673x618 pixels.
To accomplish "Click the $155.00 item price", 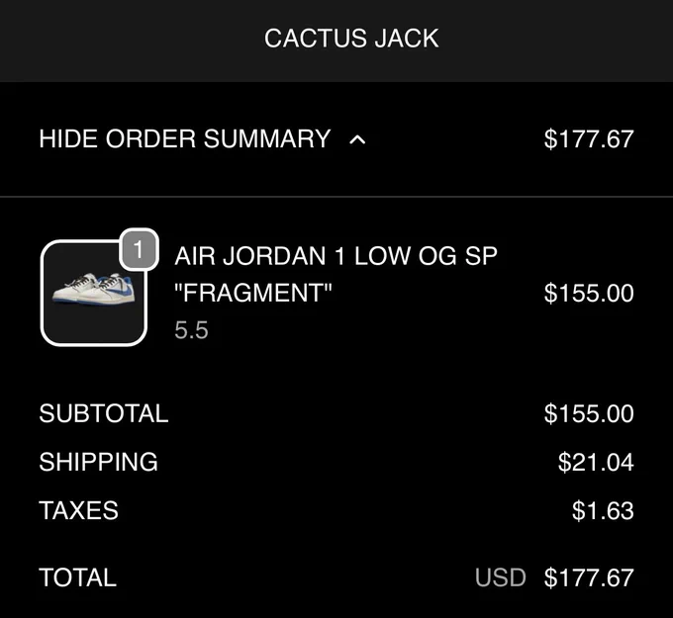I will coord(589,294).
